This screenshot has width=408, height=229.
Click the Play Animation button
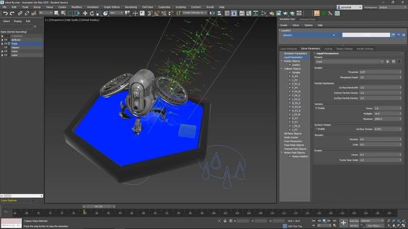tap(324, 221)
